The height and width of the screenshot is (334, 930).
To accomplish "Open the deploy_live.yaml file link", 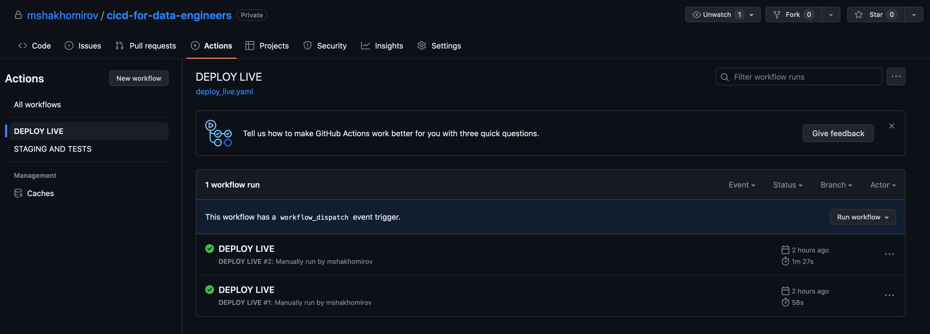I will [224, 92].
